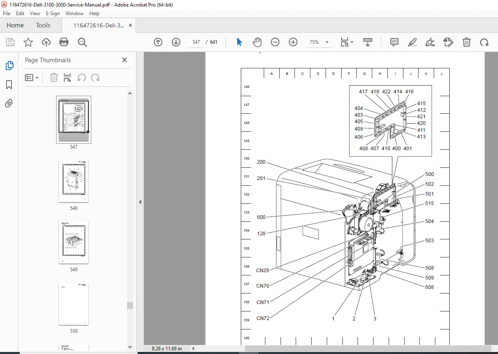Open the Organize Pages icon in the thumbnails panel
The height and width of the screenshot is (354, 498).
point(68,77)
